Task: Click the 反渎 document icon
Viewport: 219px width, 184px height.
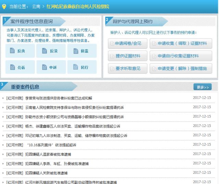Action: 44,51
